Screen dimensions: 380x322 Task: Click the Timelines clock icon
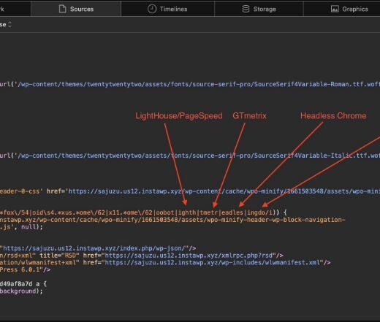(x=152, y=9)
